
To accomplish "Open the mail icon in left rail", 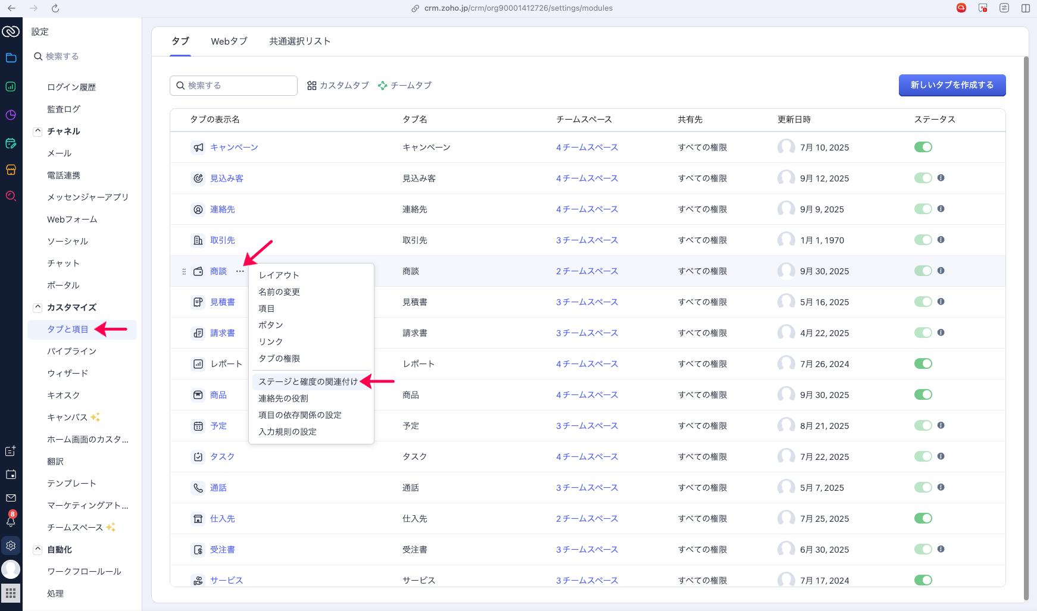I will [x=11, y=497].
